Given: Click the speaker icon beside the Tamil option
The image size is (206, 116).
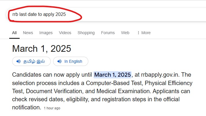Looking at the screenshot, I should 18,61.
